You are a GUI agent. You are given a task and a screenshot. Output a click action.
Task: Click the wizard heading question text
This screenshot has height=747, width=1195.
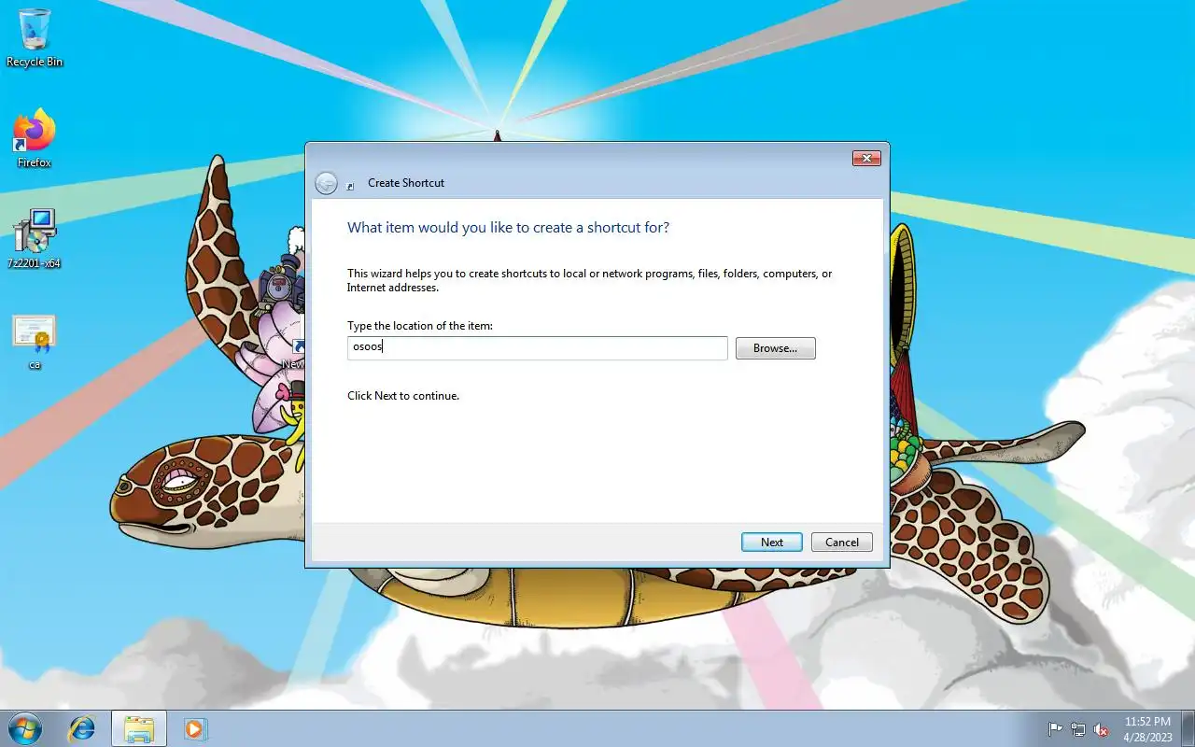tap(508, 228)
